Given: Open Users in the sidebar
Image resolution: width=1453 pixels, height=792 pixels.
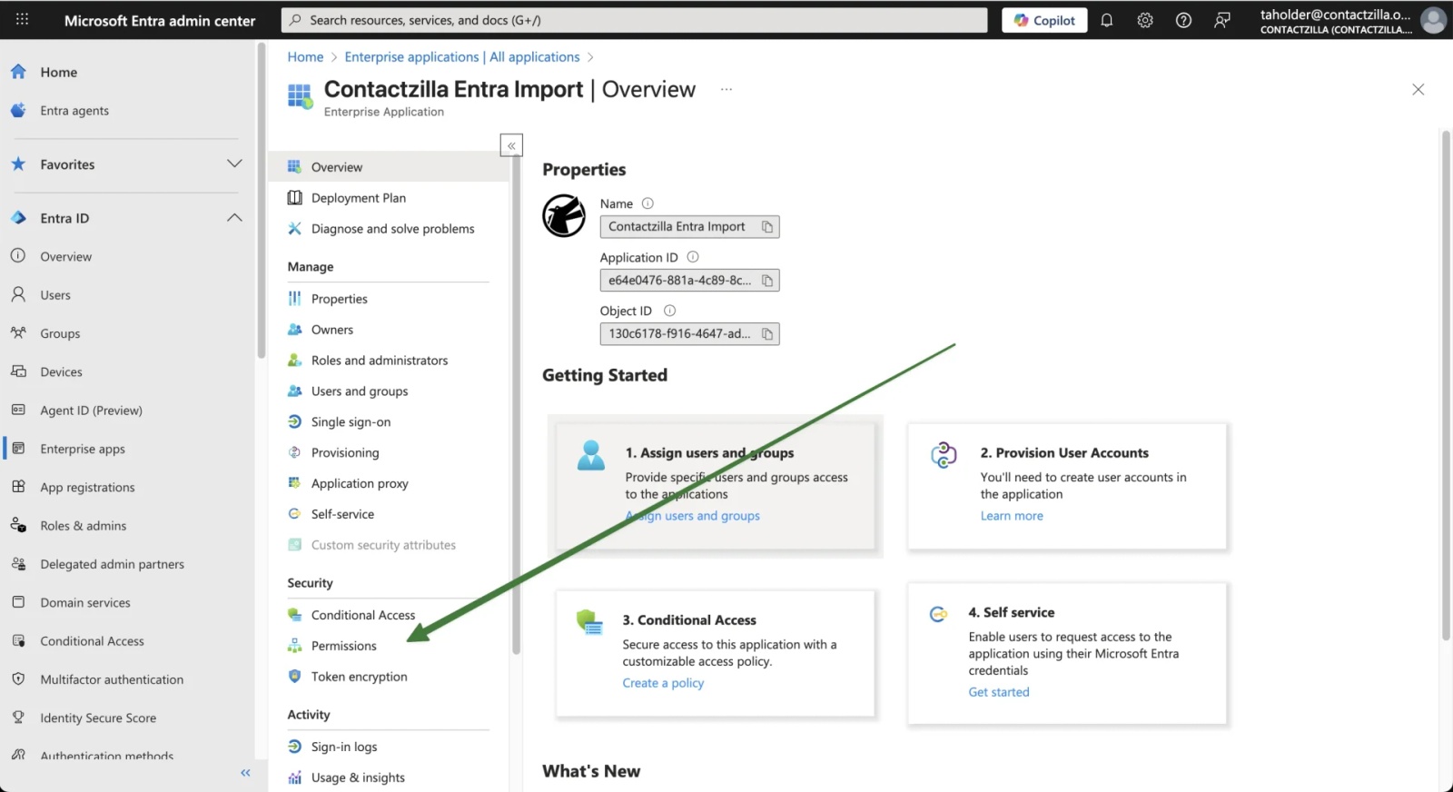Looking at the screenshot, I should coord(55,295).
